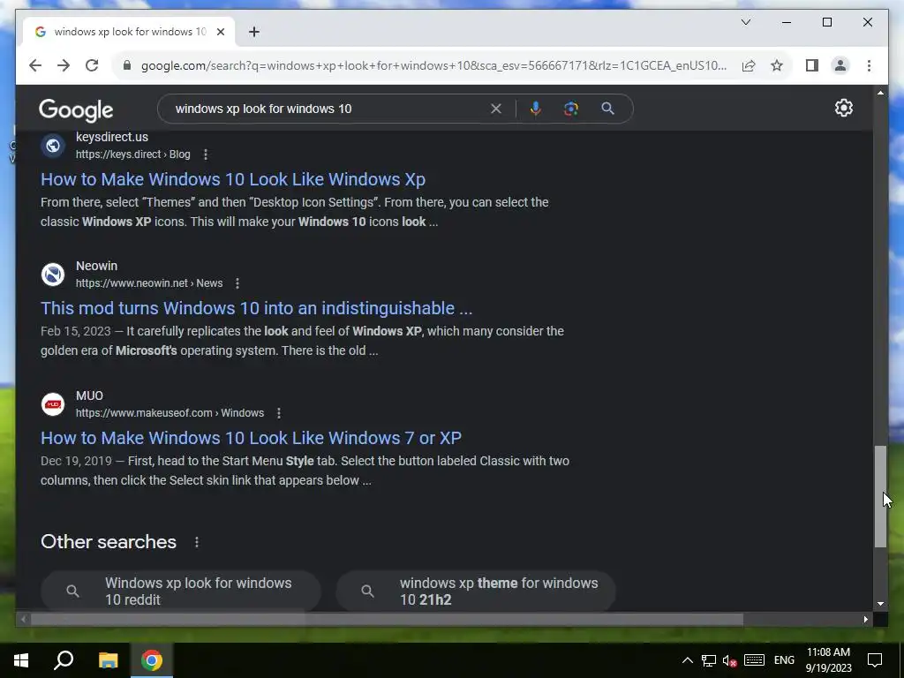
Task: Click the horizontal scroll right arrow
Action: tap(865, 619)
